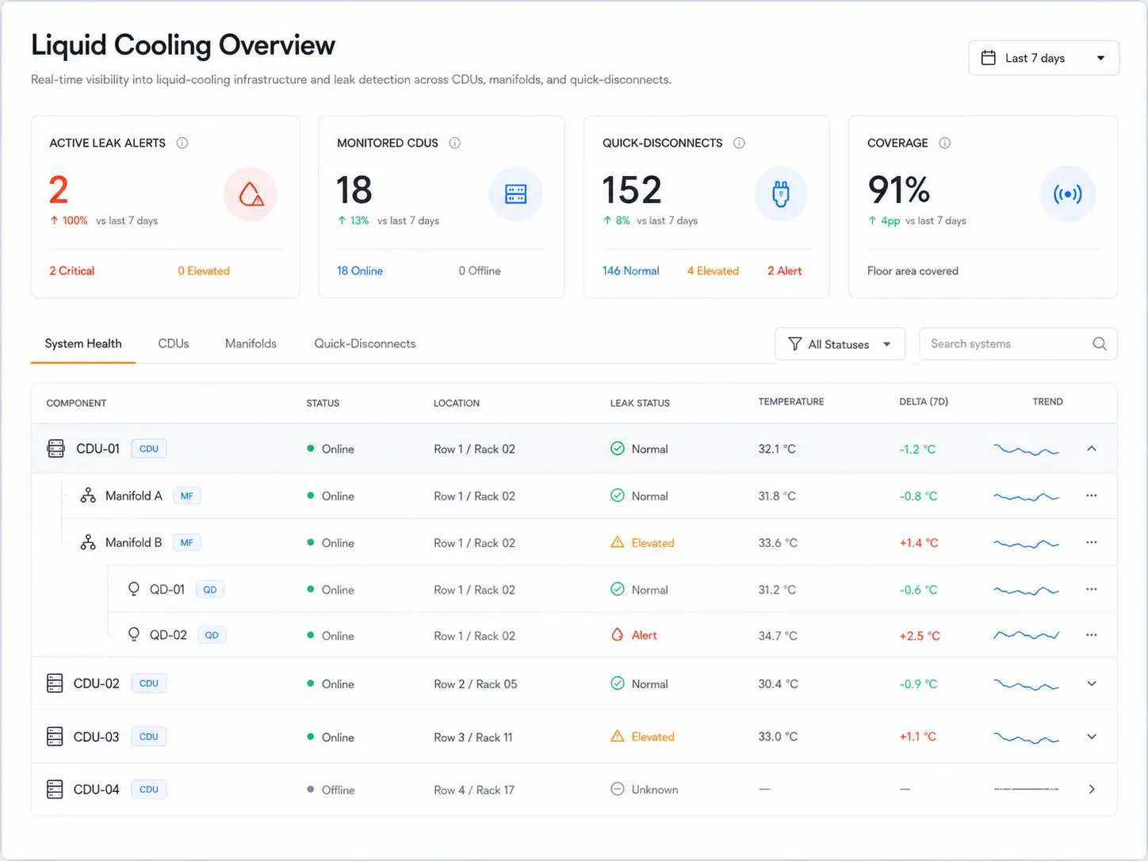This screenshot has height=861, width=1148.
Task: Click the info icon beside Active Leak Alerts
Action: point(182,143)
